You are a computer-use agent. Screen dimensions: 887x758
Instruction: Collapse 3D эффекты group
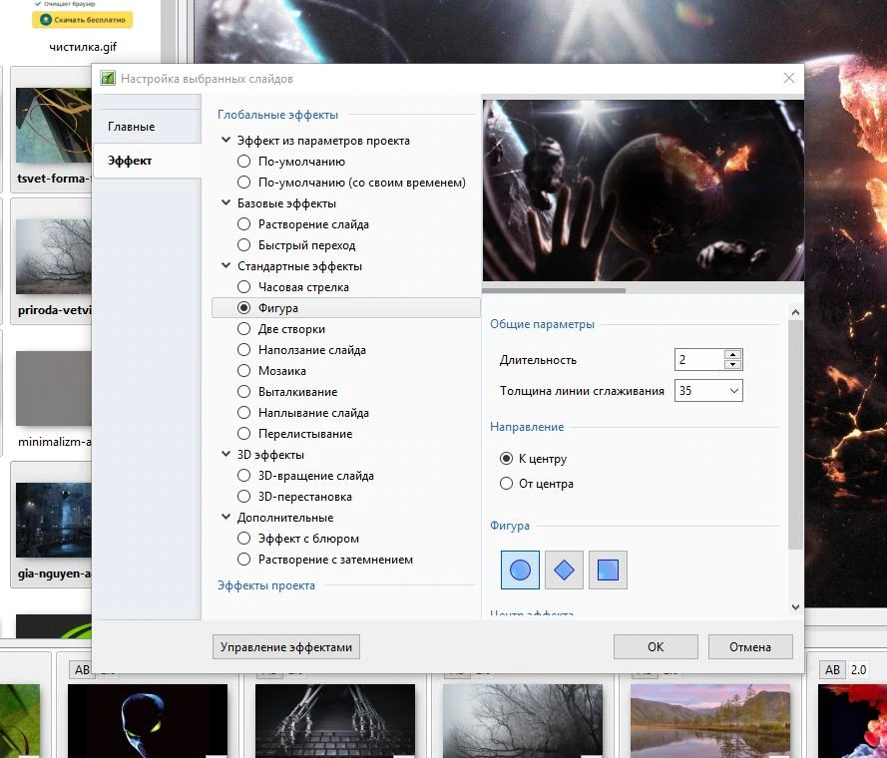click(225, 454)
